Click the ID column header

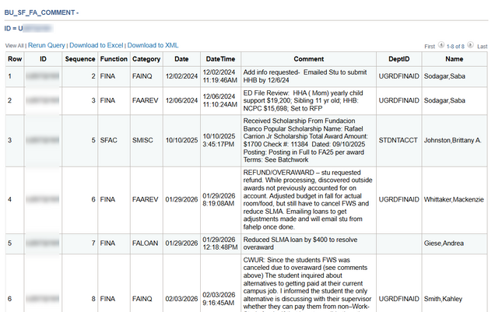coord(43,59)
